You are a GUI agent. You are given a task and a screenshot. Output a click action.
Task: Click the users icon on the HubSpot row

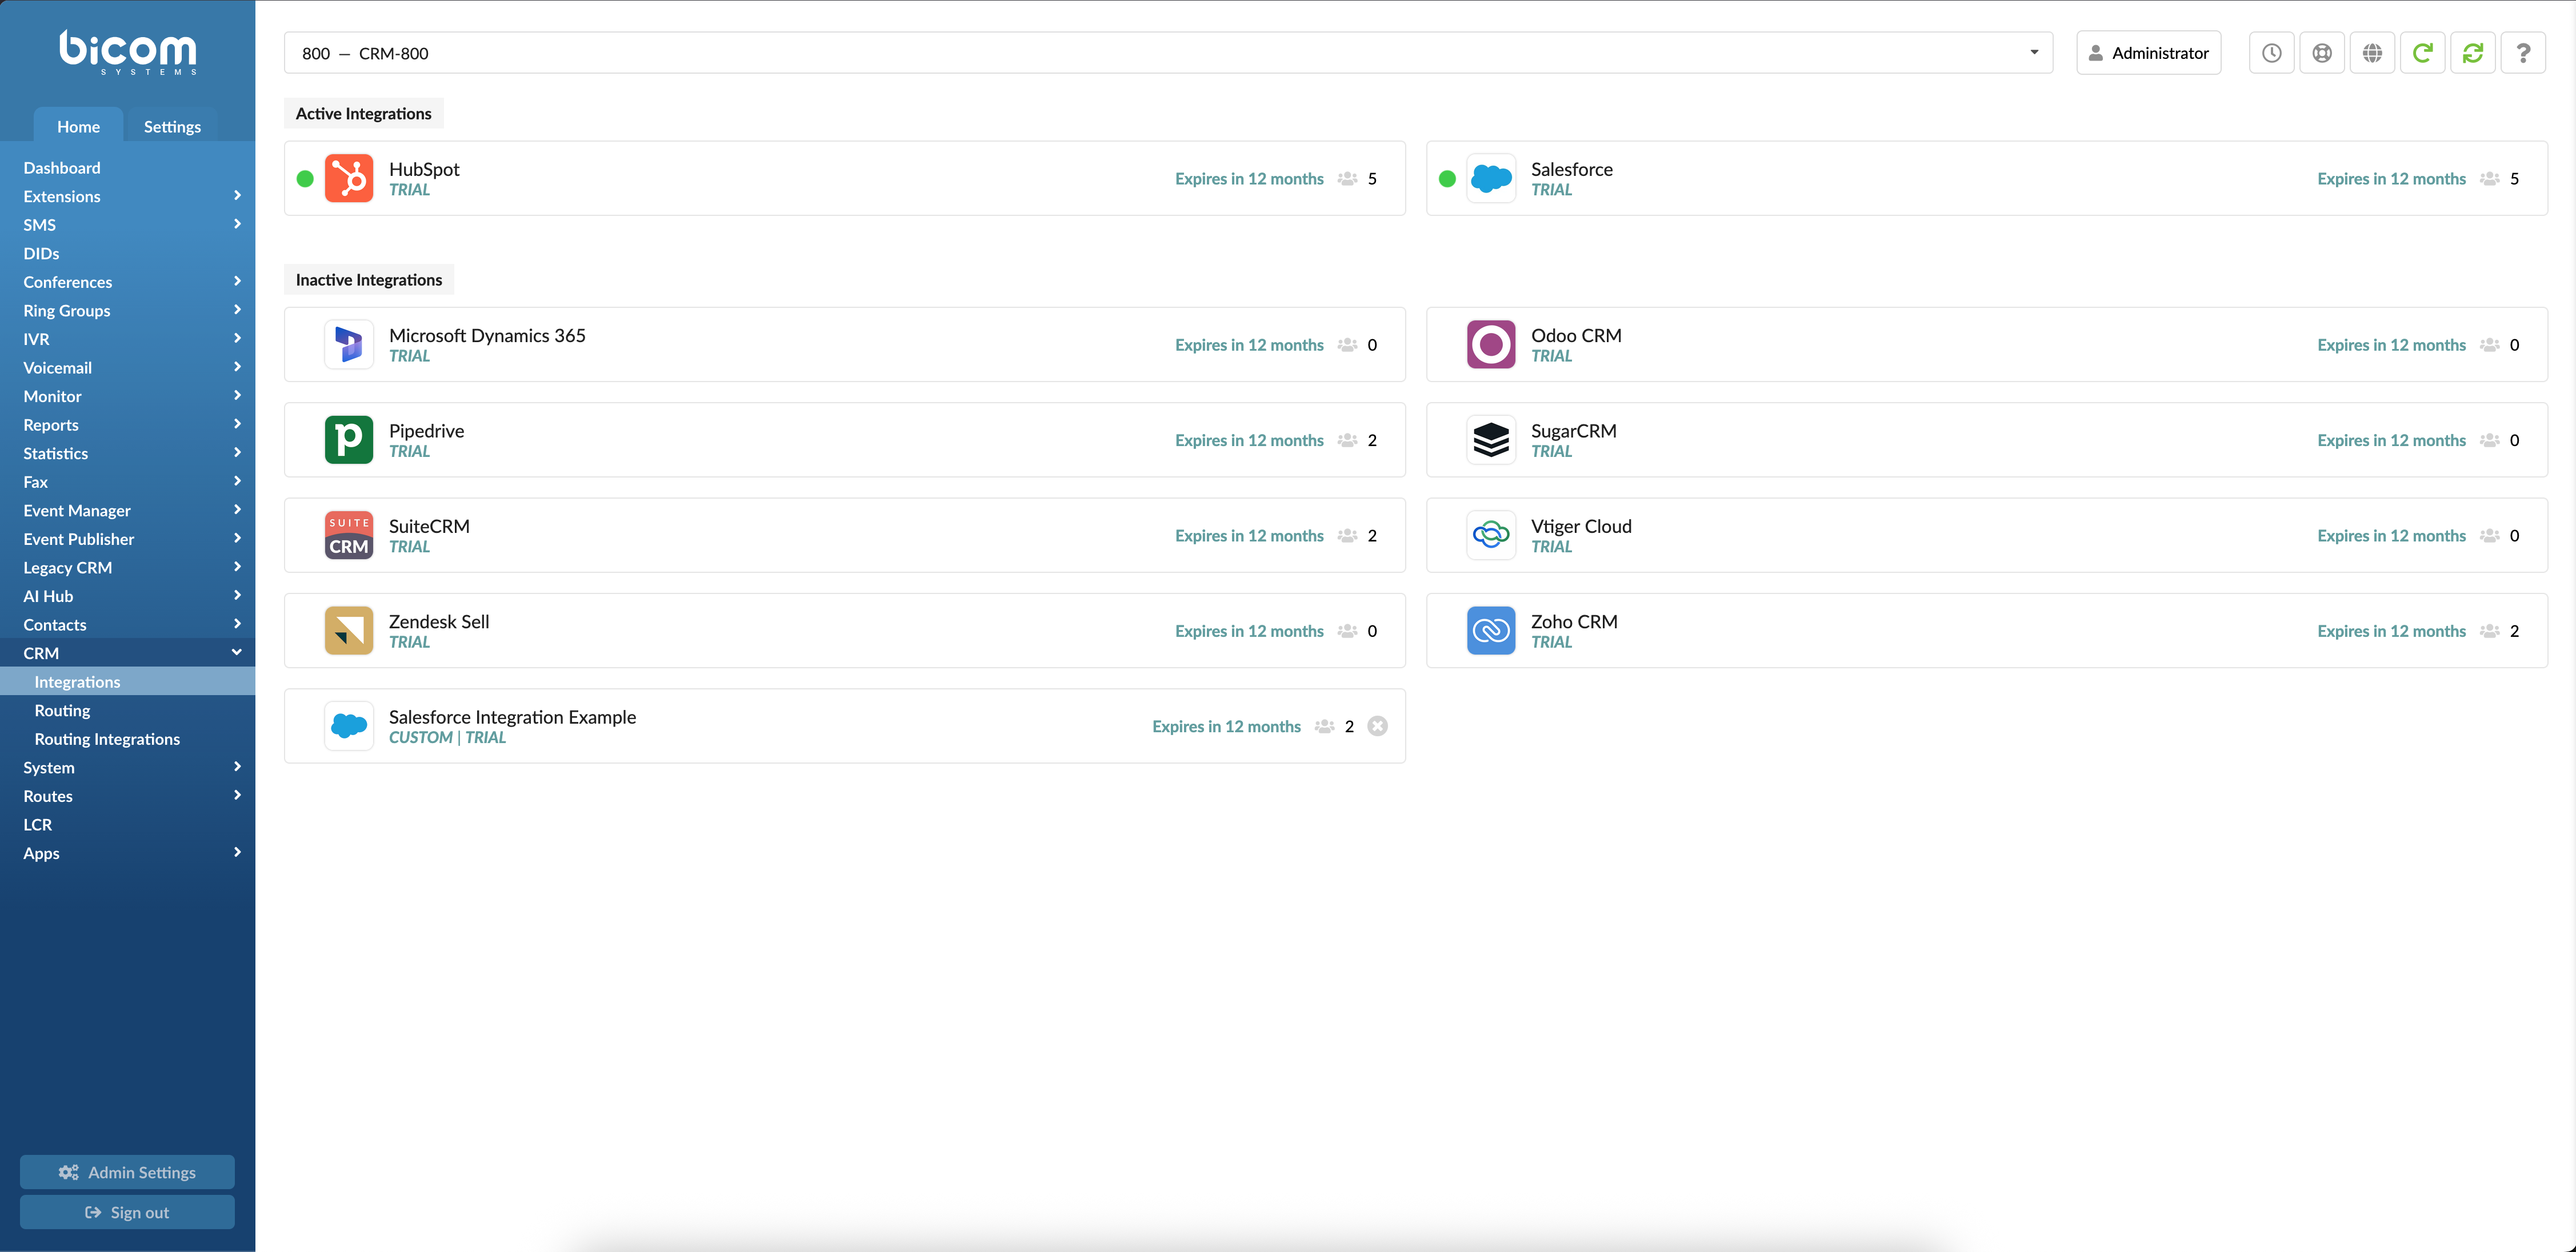1347,179
